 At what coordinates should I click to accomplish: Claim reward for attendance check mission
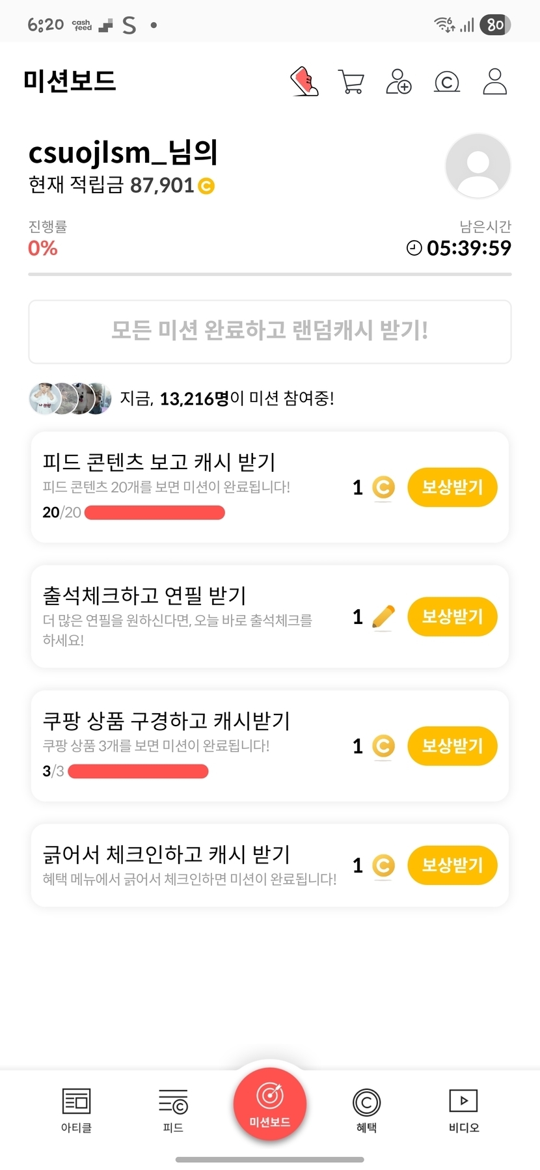(x=452, y=617)
